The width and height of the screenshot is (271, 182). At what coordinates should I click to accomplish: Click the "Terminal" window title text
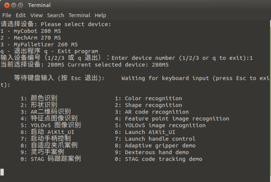tap(39, 5)
